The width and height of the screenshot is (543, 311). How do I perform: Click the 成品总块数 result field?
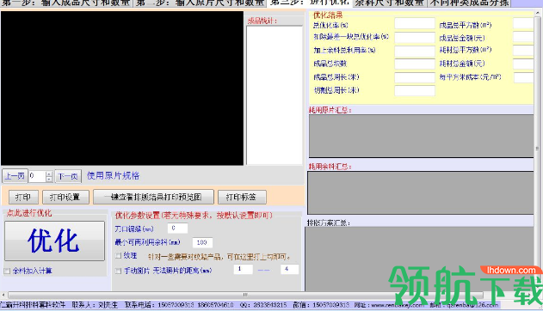tap(415, 64)
